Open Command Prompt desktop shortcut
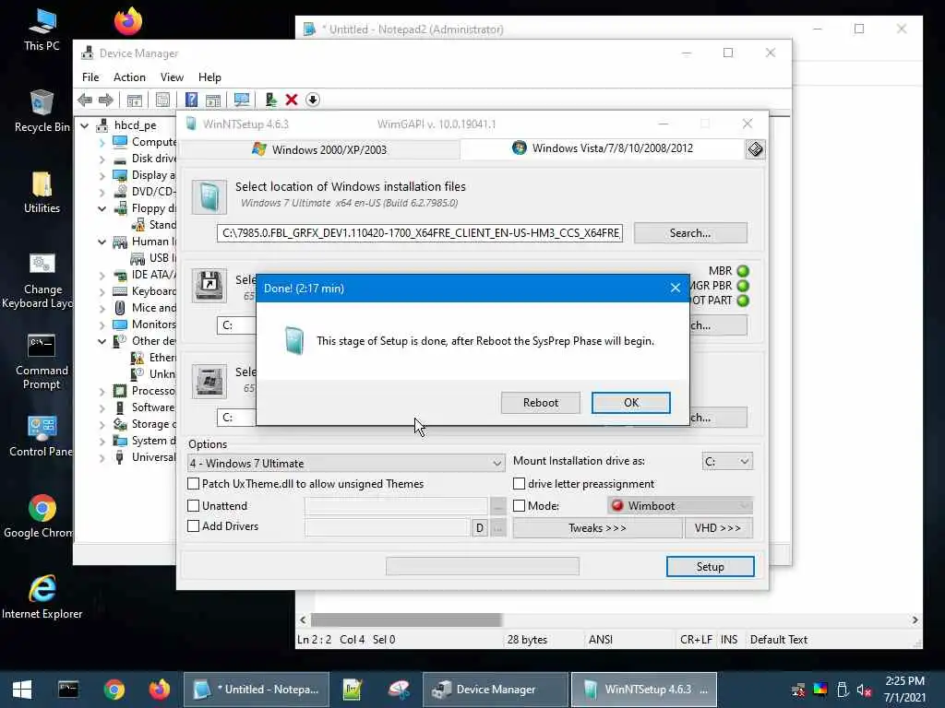 pos(42,361)
